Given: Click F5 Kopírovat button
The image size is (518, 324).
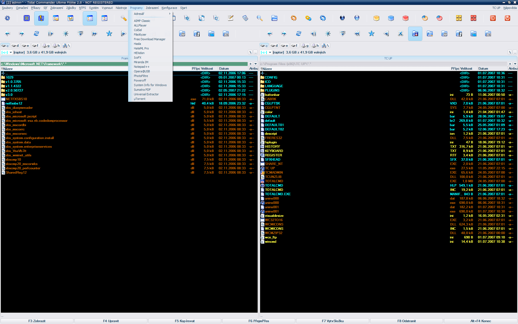Looking at the screenshot, I should (185, 321).
